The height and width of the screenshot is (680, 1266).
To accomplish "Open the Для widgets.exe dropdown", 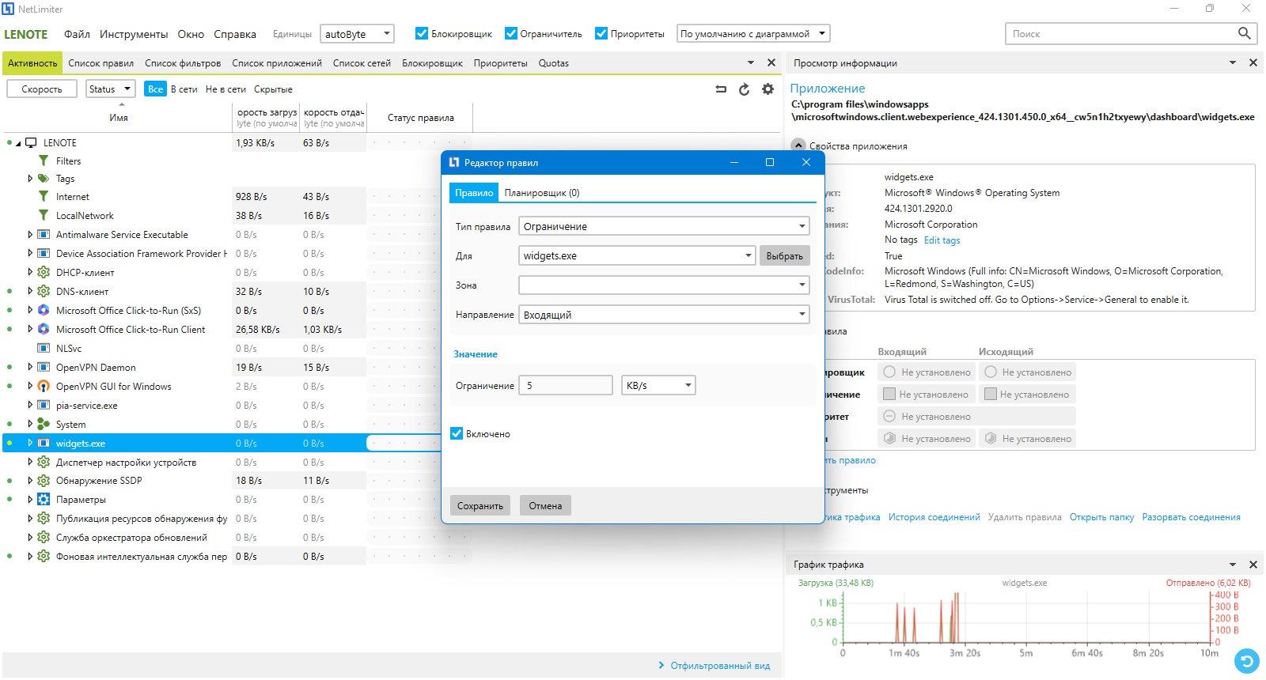I will coord(637,255).
